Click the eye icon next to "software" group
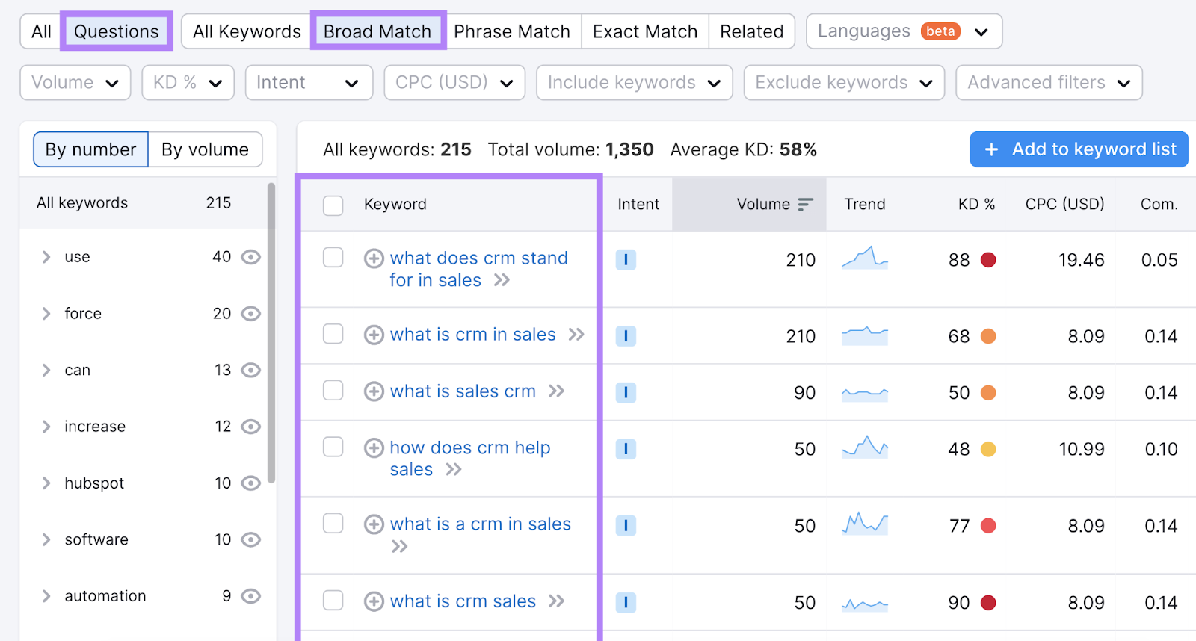 click(250, 539)
